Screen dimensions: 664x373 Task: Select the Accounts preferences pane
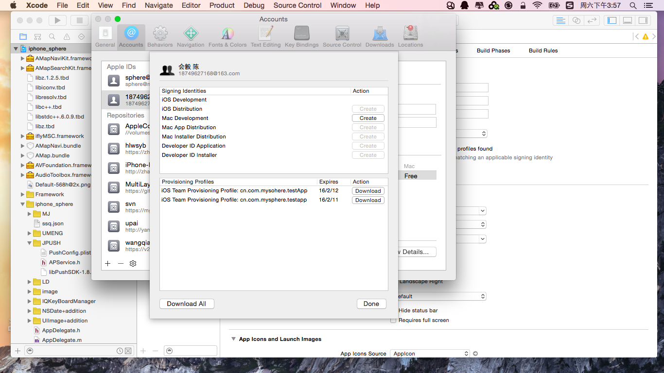point(131,37)
